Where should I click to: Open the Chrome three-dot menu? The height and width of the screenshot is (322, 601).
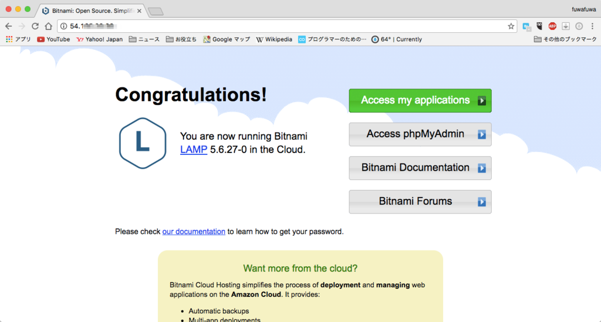(592, 26)
